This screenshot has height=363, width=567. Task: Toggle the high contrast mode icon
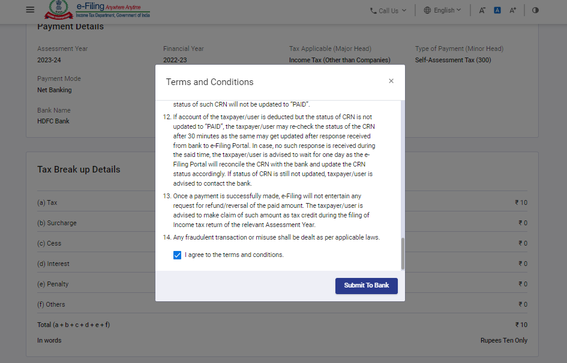pos(535,10)
